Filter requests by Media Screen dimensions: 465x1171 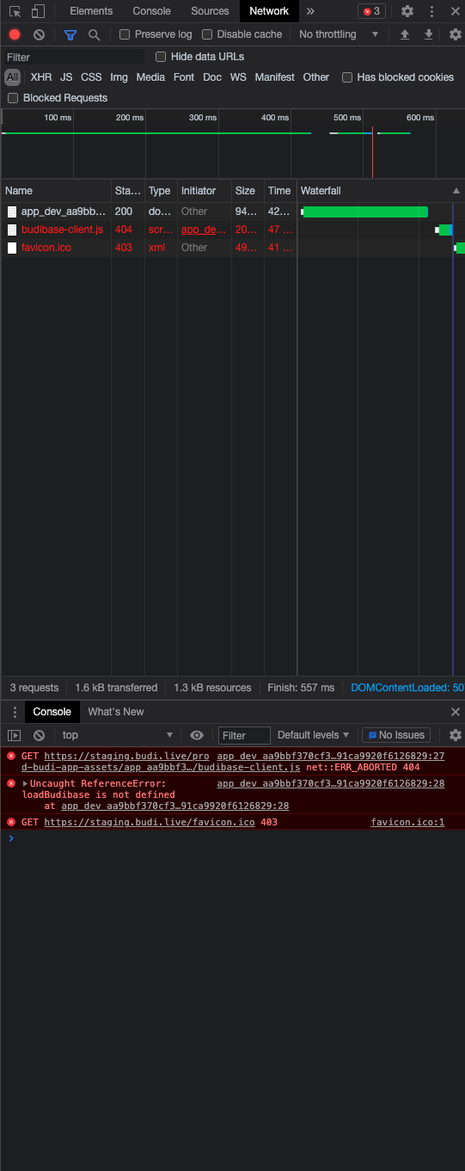(x=150, y=77)
